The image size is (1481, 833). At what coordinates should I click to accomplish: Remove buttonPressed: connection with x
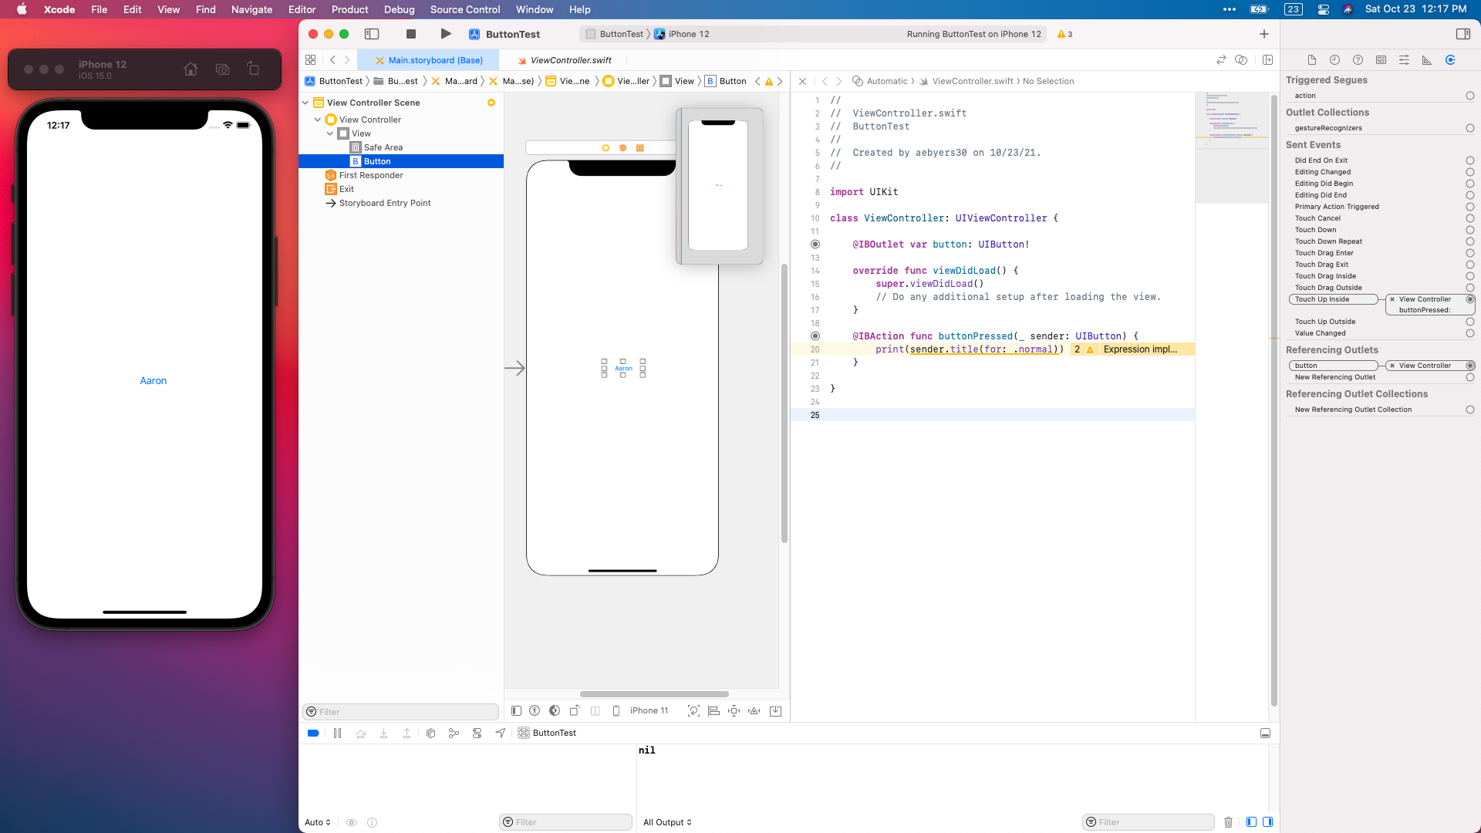point(1392,299)
